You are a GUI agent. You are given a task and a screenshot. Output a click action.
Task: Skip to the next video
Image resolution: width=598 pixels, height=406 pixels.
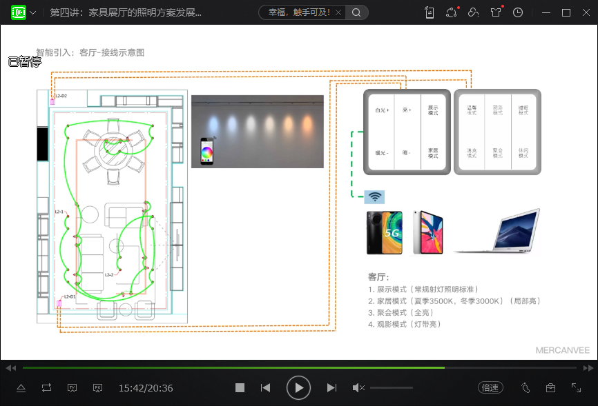[x=331, y=388]
